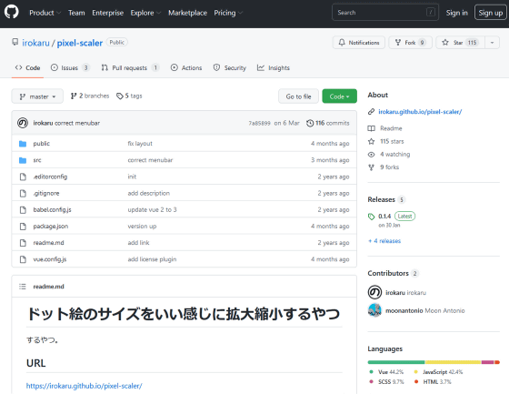
Task: Open the master branch selector
Action: click(37, 96)
